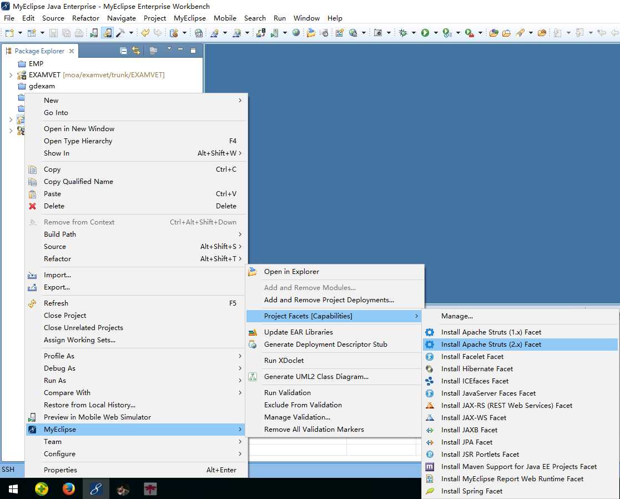The height and width of the screenshot is (499, 620).
Task: Select Install JPA Facet
Action: pos(520,442)
